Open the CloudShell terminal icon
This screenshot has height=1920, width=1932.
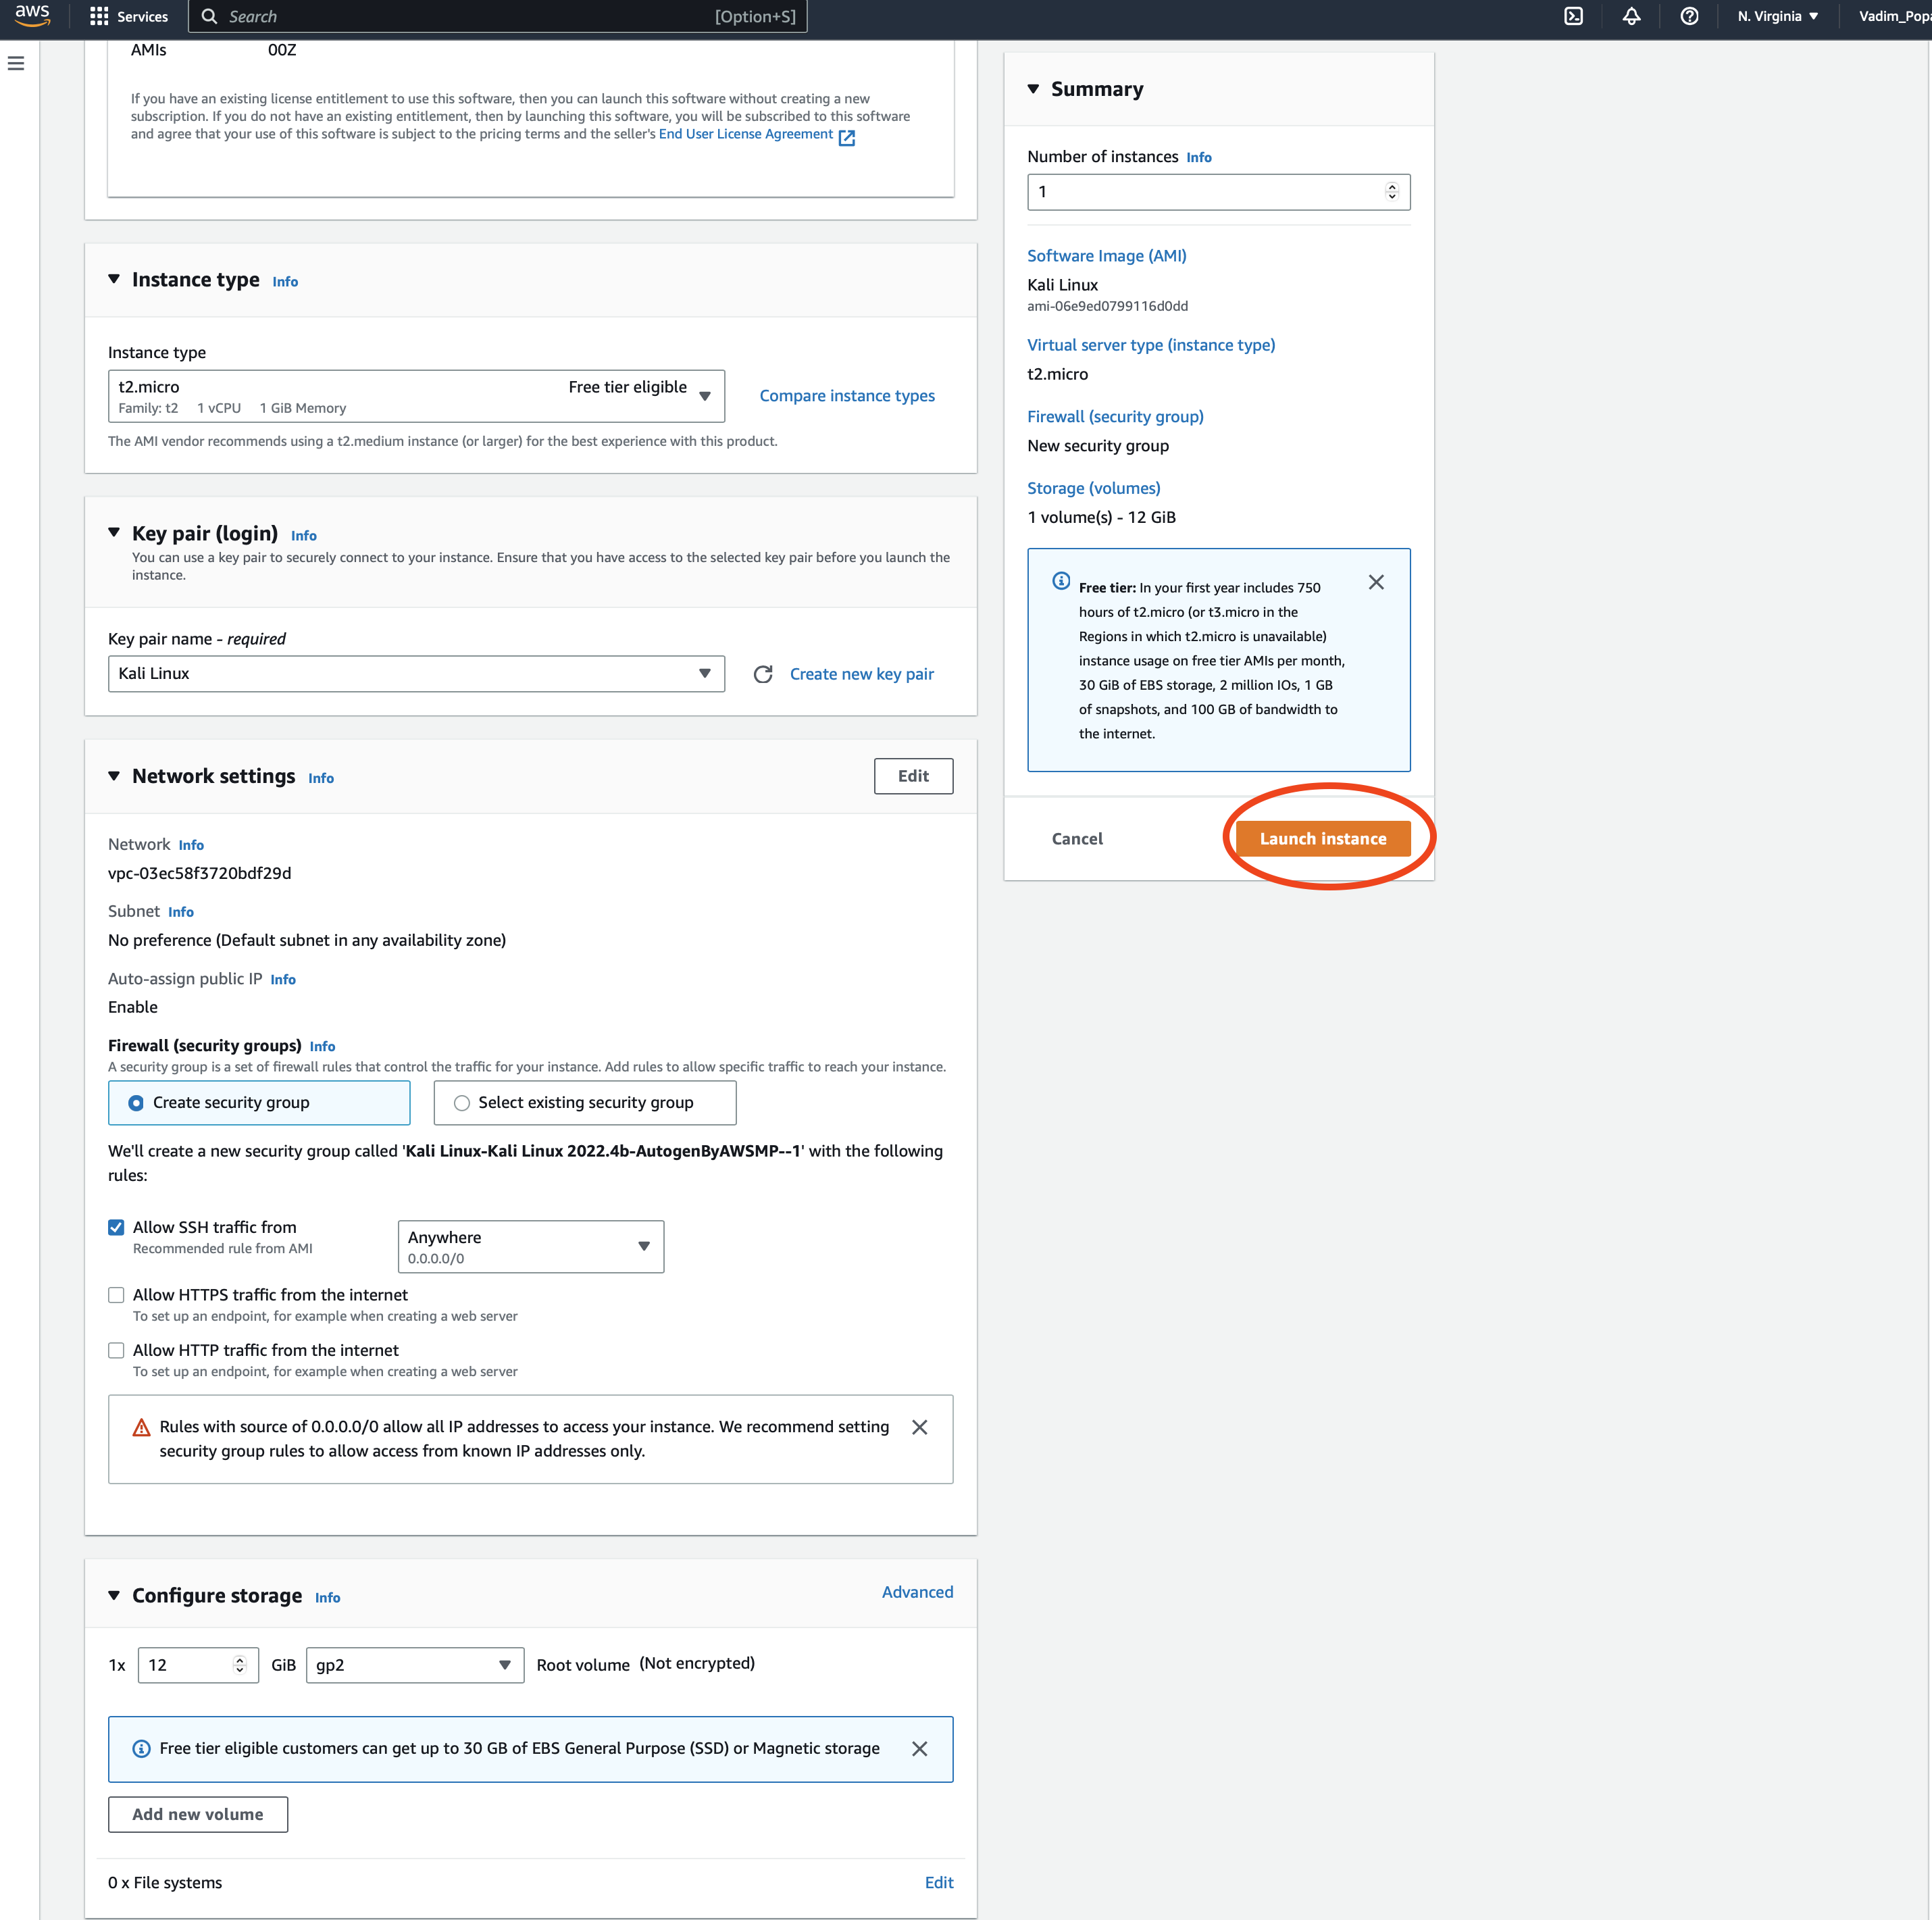tap(1573, 16)
